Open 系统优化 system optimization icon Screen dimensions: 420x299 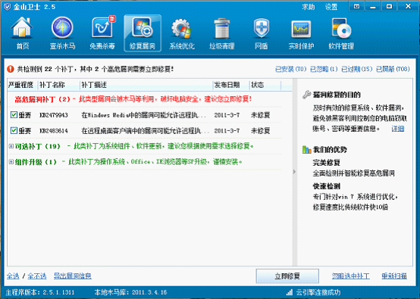click(182, 33)
